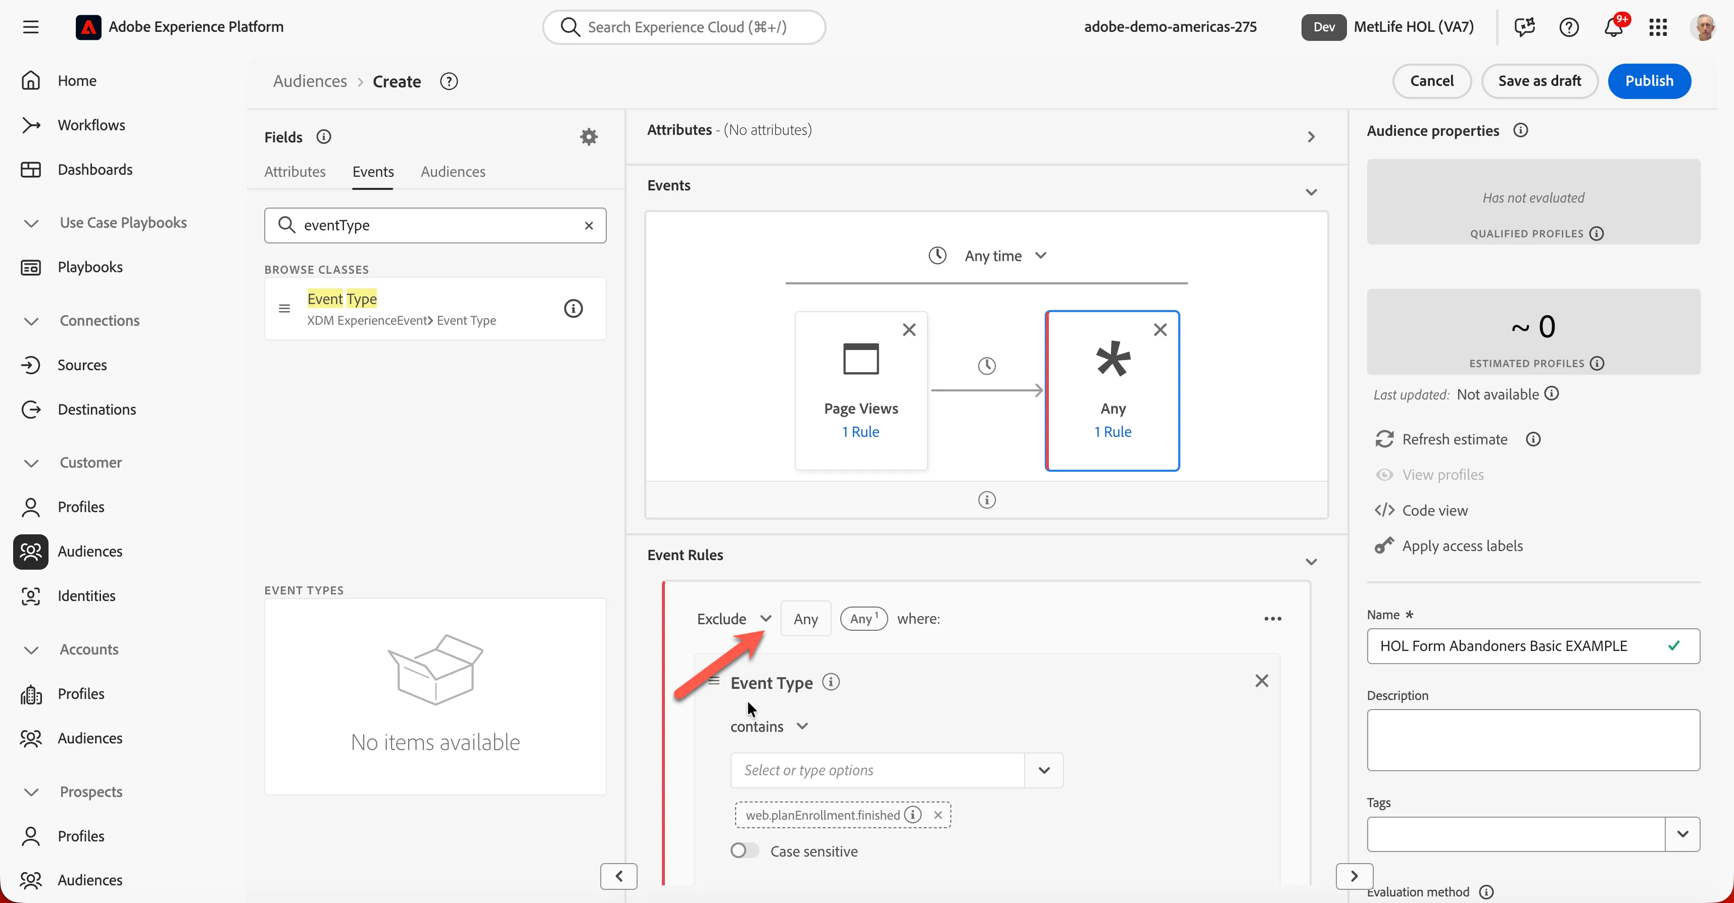This screenshot has height=903, width=1734.
Task: Collapse the Prospects nav group
Action: (31, 792)
